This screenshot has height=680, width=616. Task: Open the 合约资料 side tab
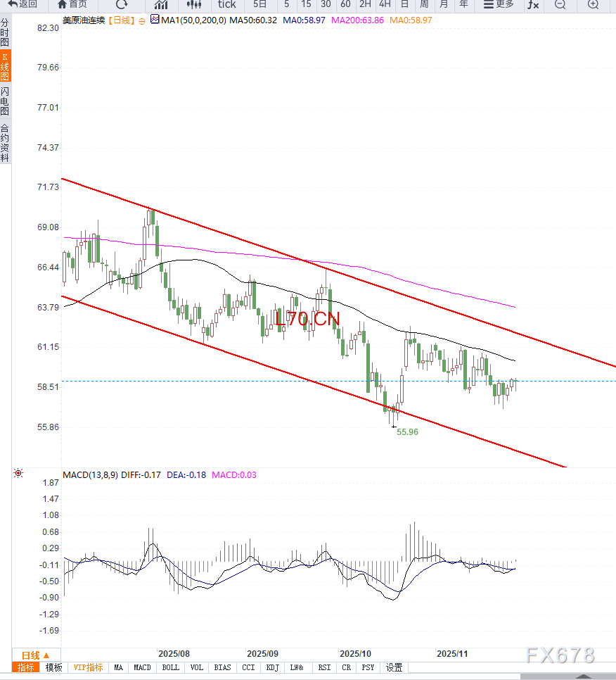5,143
